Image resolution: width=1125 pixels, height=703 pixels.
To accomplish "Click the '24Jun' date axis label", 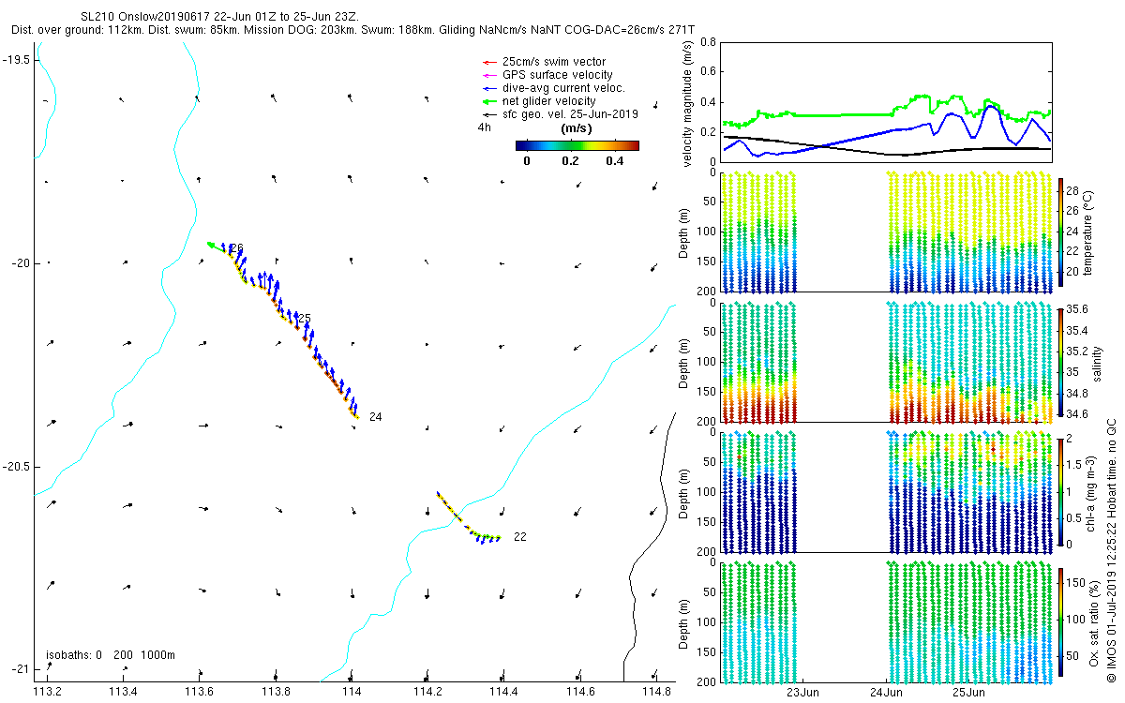I will click(x=887, y=693).
